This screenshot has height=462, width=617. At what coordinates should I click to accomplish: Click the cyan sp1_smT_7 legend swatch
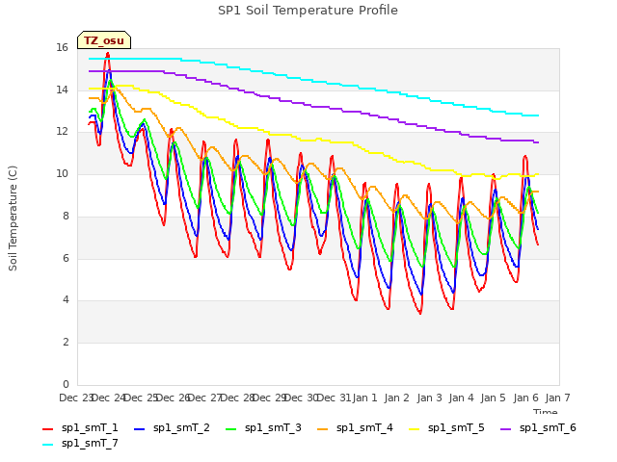point(47,445)
